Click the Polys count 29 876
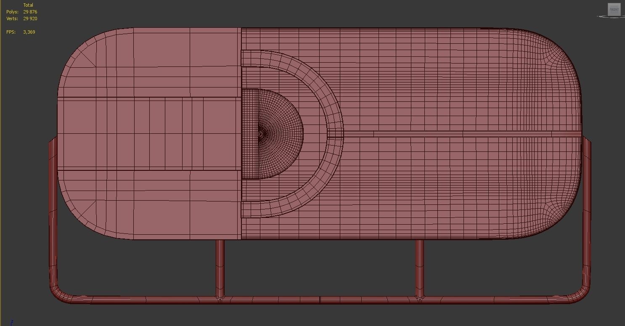625x326 pixels. tap(30, 12)
